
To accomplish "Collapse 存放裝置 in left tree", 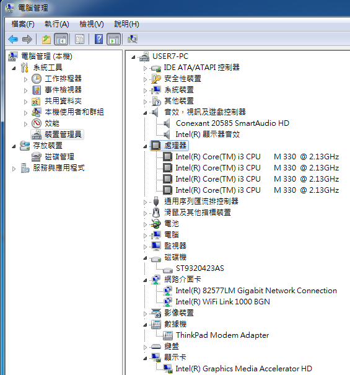I will [14, 146].
